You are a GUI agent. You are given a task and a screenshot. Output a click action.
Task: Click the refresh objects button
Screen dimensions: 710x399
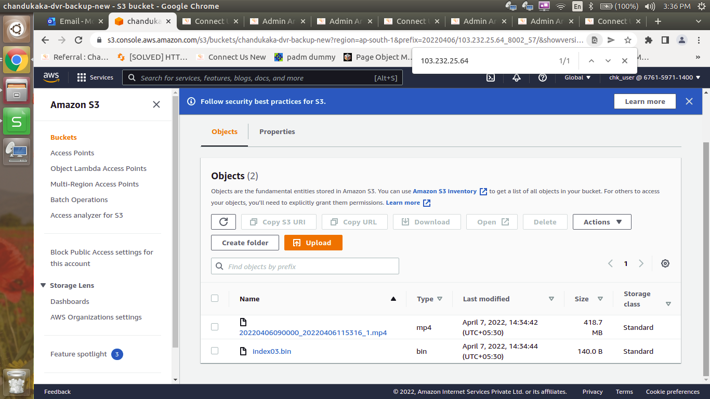click(x=223, y=222)
